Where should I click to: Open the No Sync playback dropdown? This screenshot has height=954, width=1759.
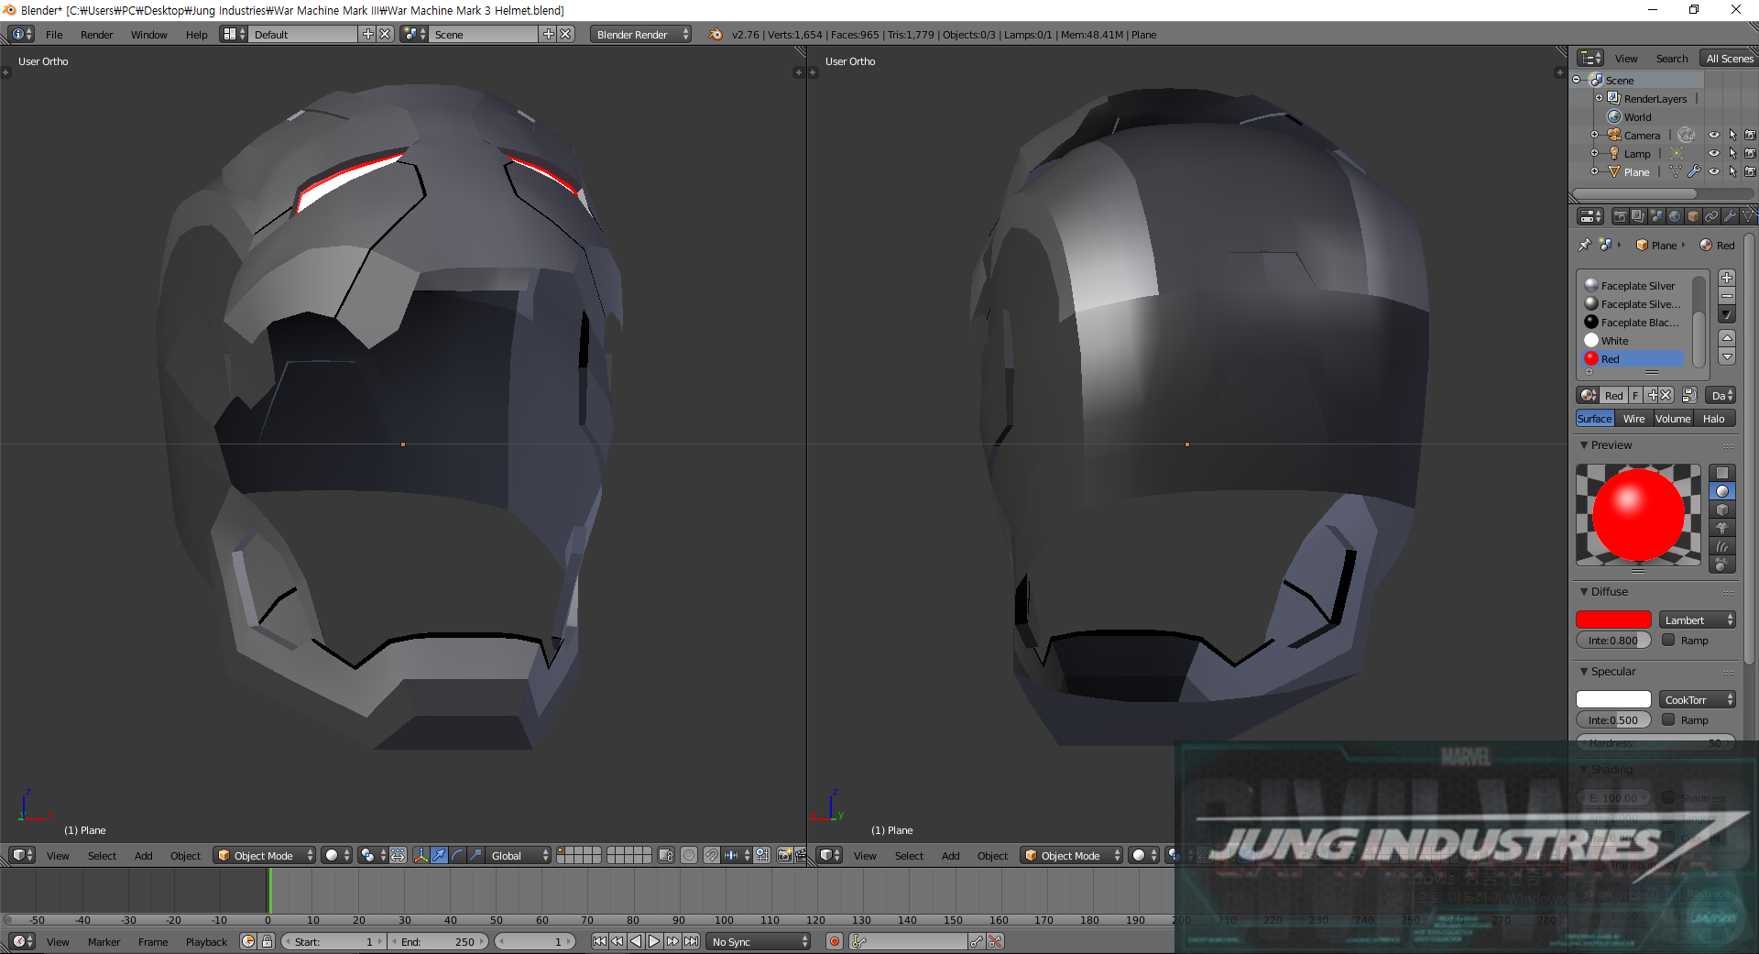click(x=759, y=941)
